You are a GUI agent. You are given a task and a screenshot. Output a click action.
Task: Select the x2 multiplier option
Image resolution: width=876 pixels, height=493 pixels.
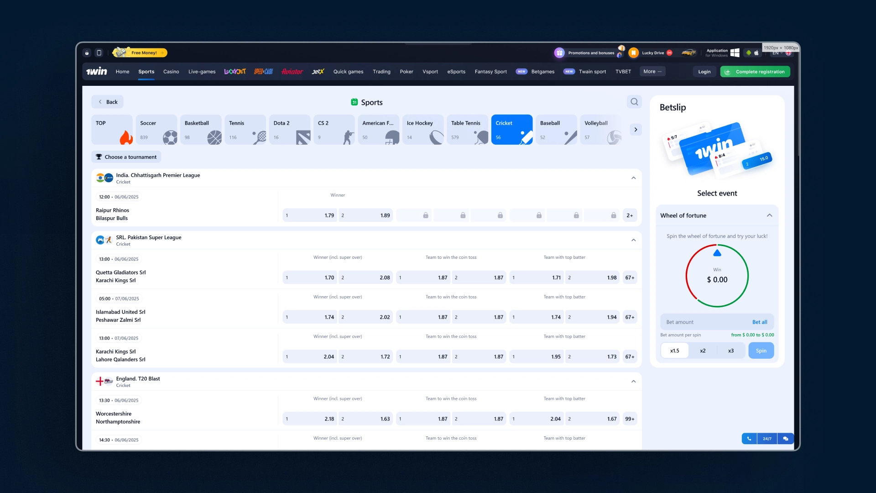coord(703,351)
